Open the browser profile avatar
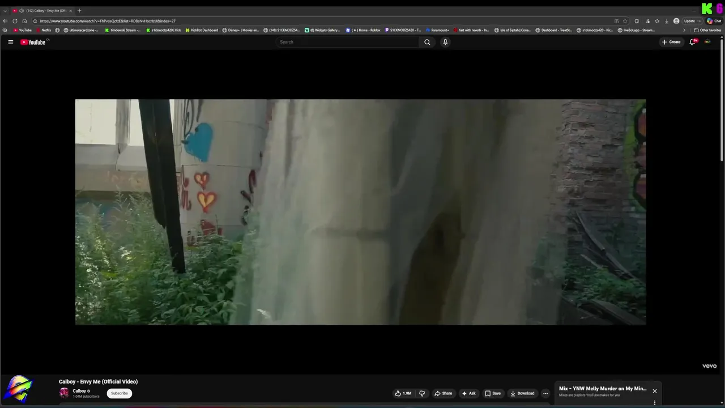Screen dimensions: 725x408 click(x=676, y=21)
